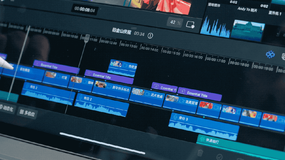Image resolution: width=285 pixels, height=160 pixels.
Task: Select the 传统 connected clip above the timeline
Action: coord(122,68)
